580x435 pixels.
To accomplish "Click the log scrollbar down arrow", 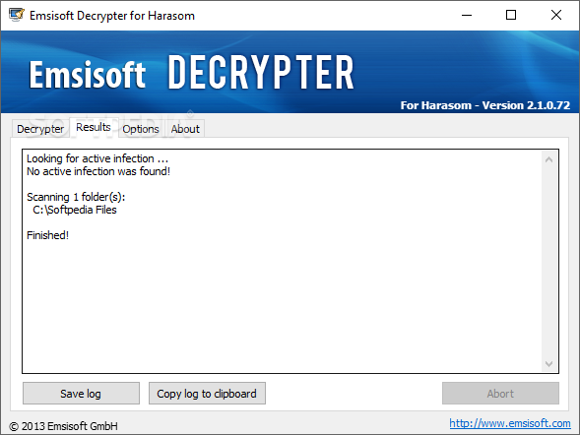I will pyautogui.click(x=548, y=364).
